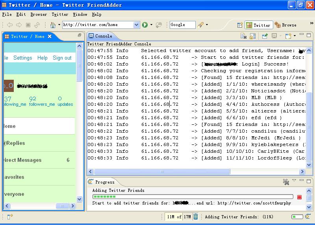Switch to Twitter perspective button
This screenshot has height=225, width=315.
pos(259,25)
